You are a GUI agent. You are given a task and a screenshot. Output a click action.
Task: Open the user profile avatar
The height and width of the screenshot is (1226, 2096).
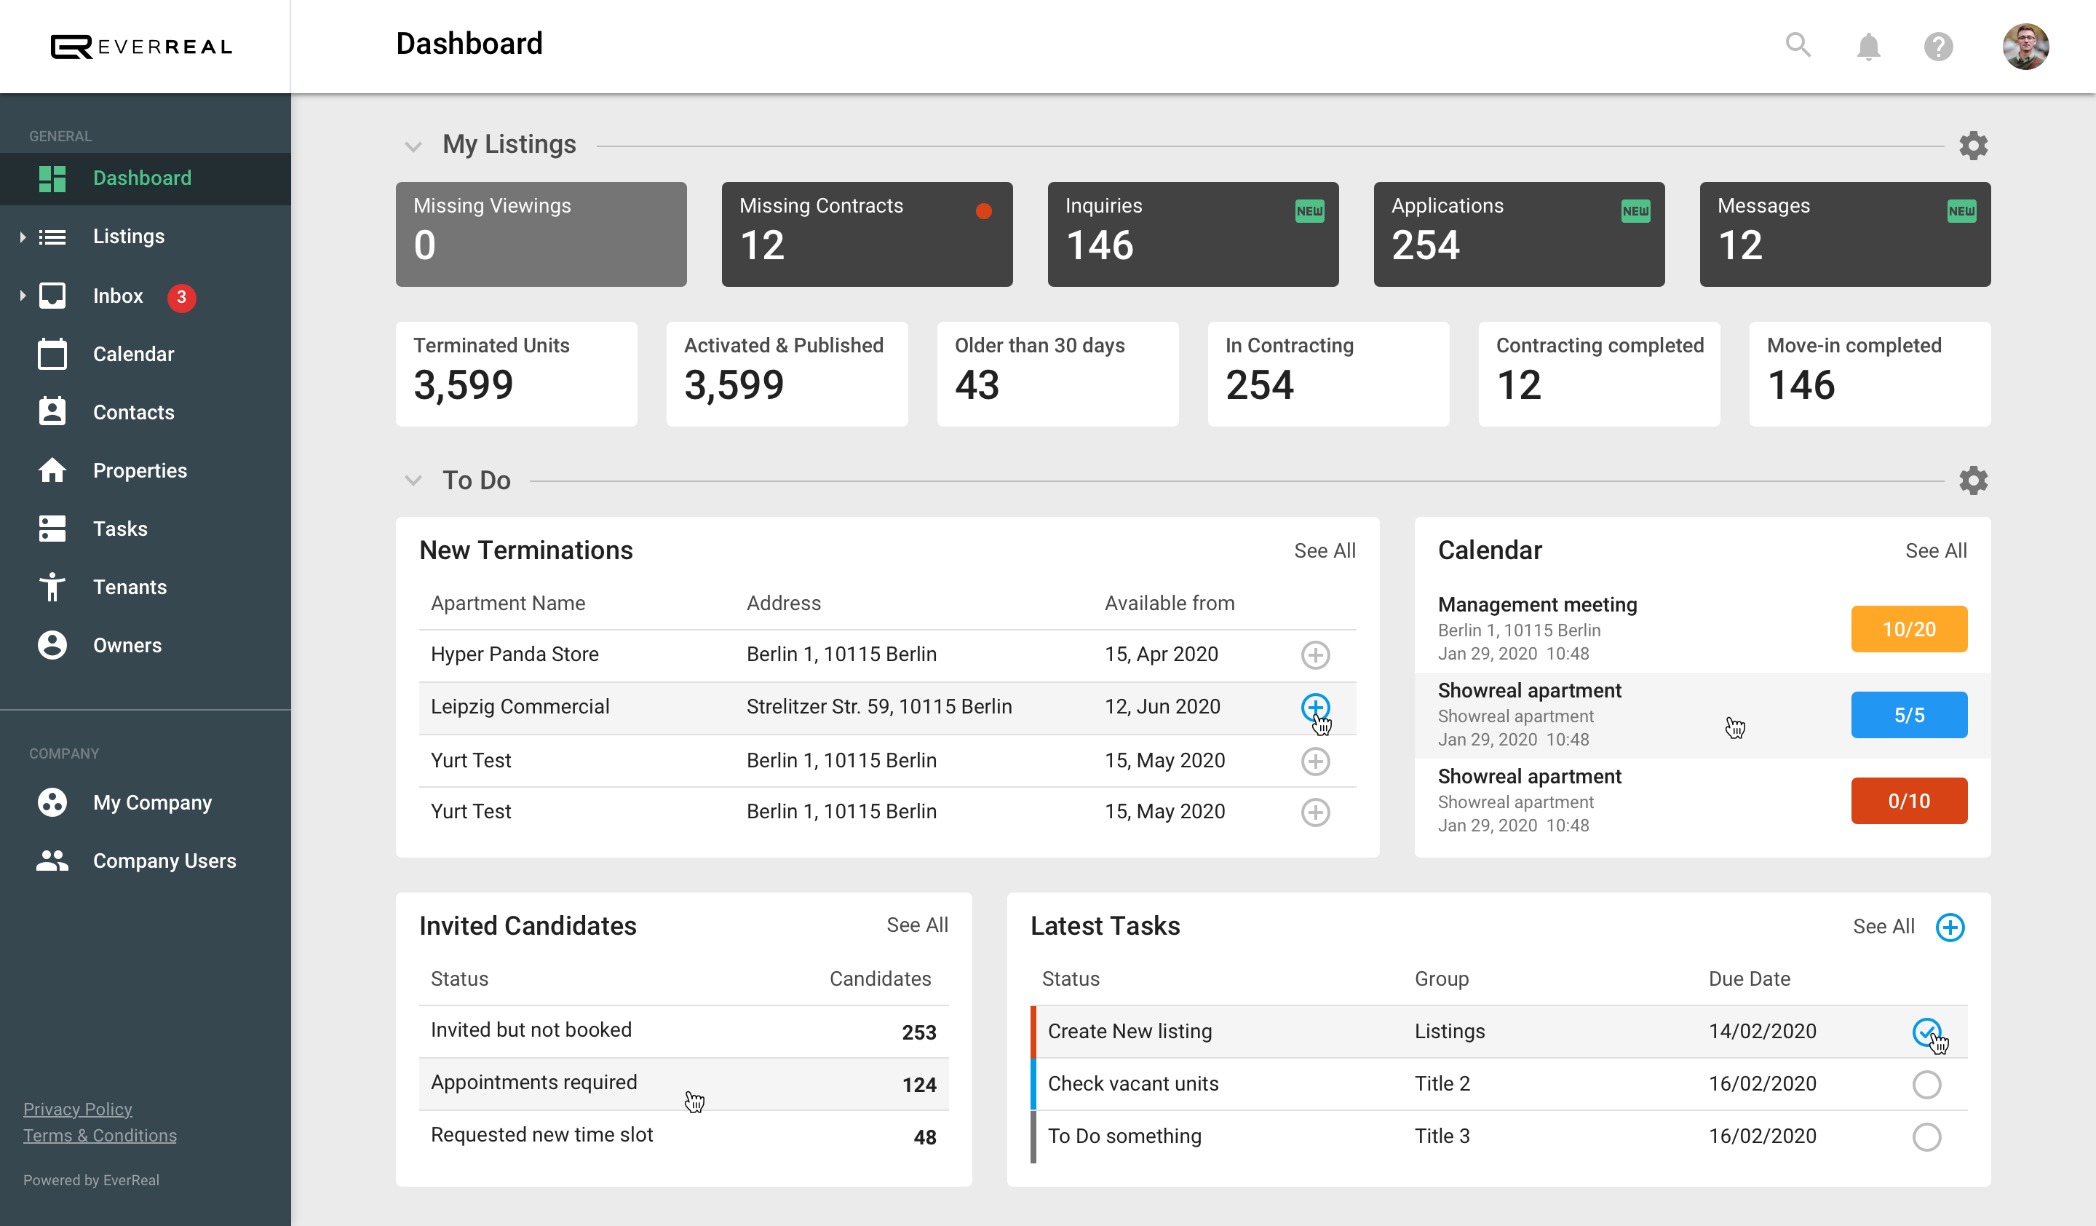(2025, 47)
